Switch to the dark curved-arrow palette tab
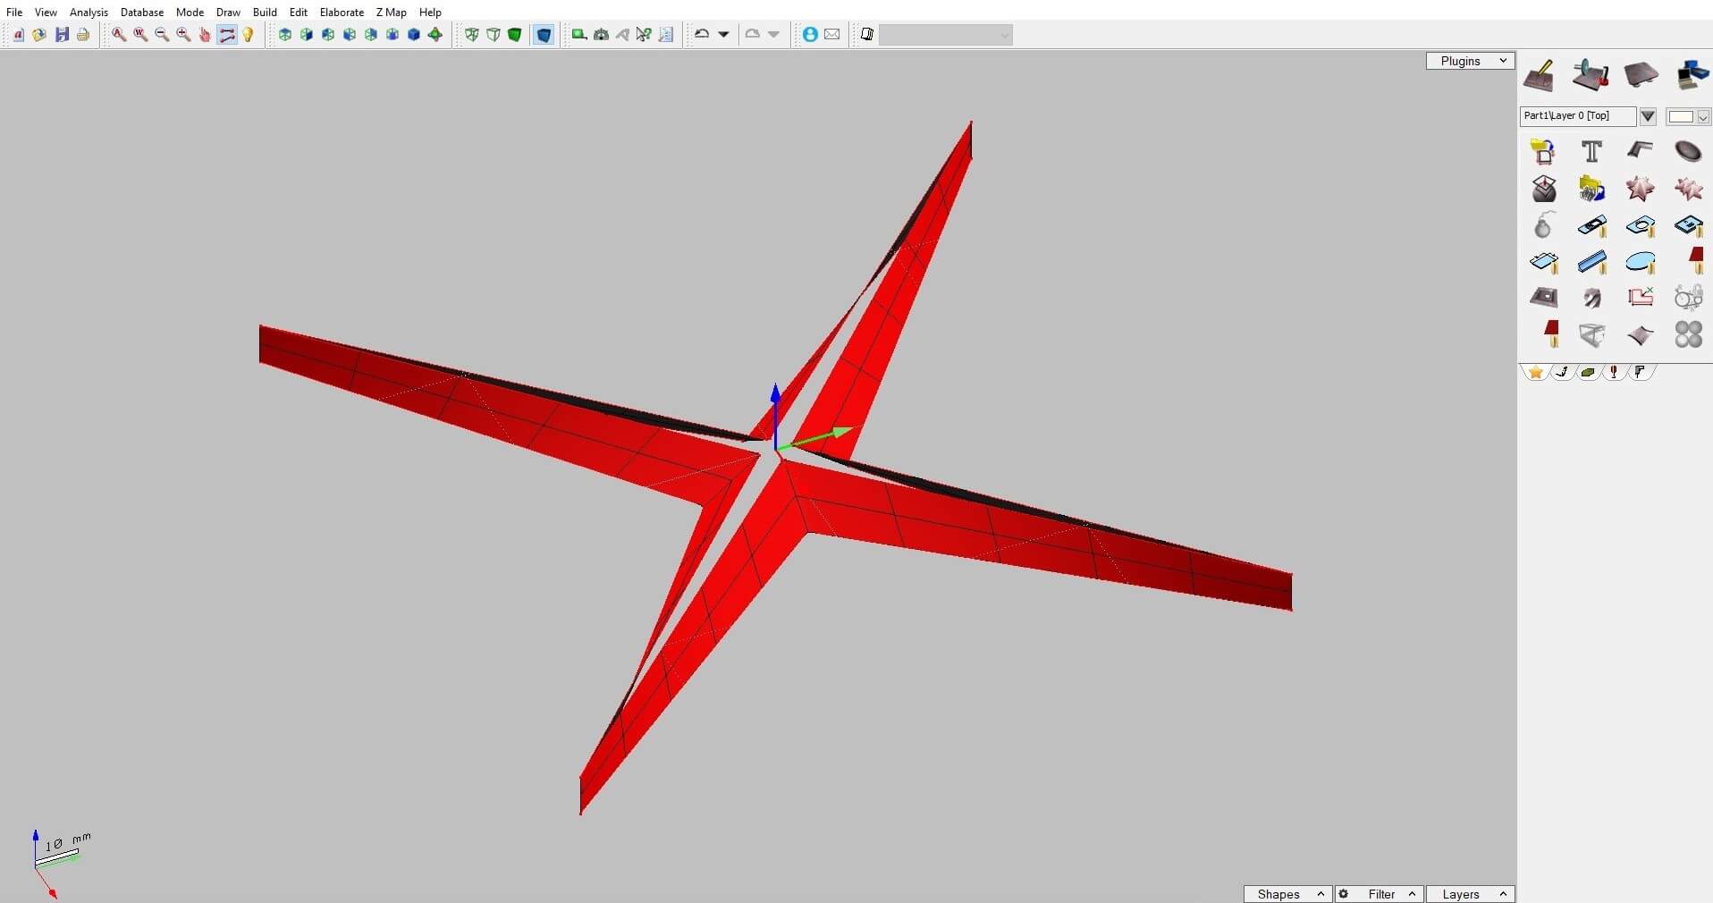1713x903 pixels. [x=1562, y=372]
